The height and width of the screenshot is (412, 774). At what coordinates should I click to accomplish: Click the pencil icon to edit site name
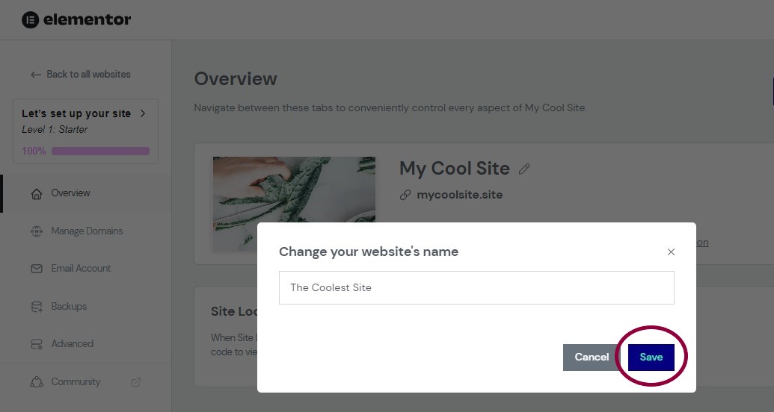point(524,169)
